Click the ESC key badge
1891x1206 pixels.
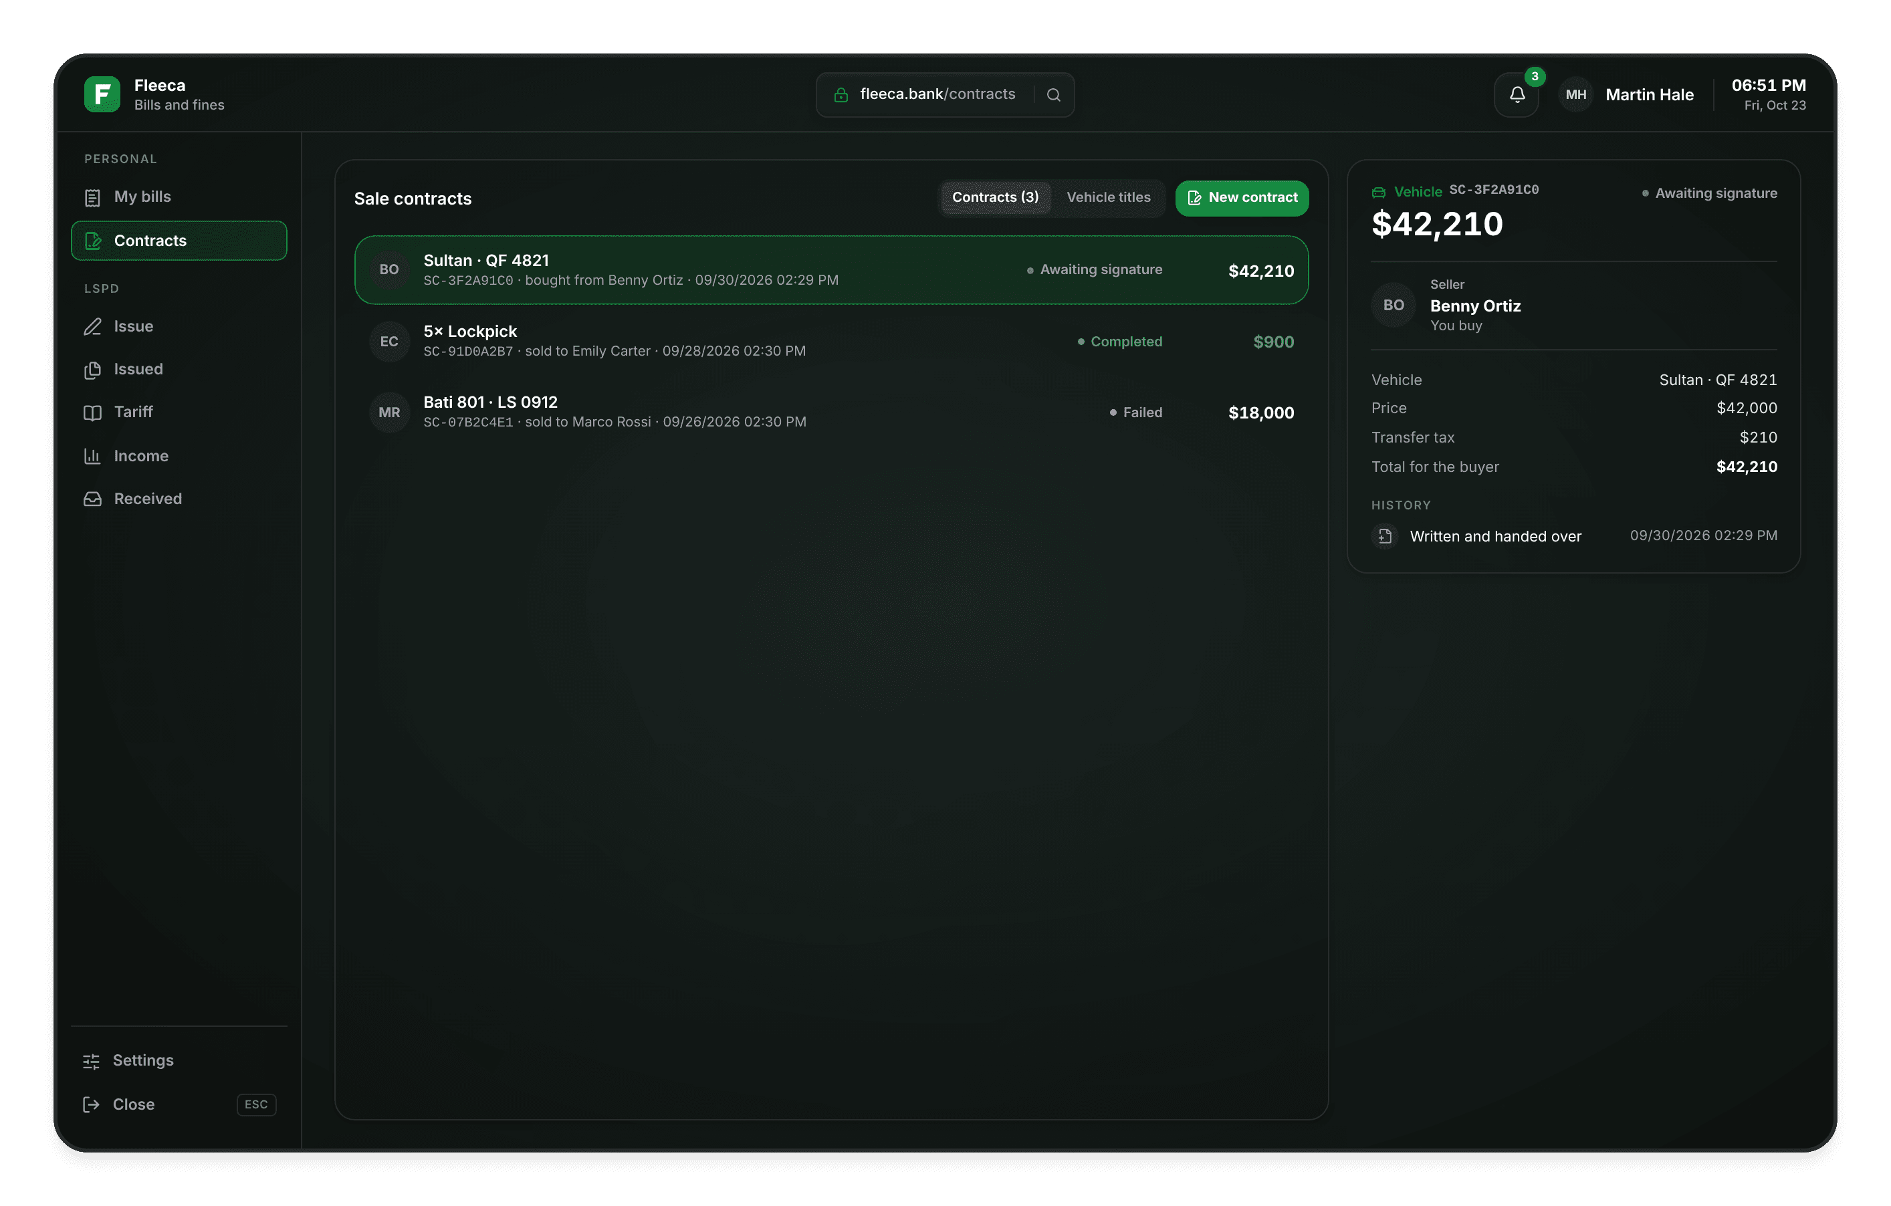pyautogui.click(x=256, y=1104)
